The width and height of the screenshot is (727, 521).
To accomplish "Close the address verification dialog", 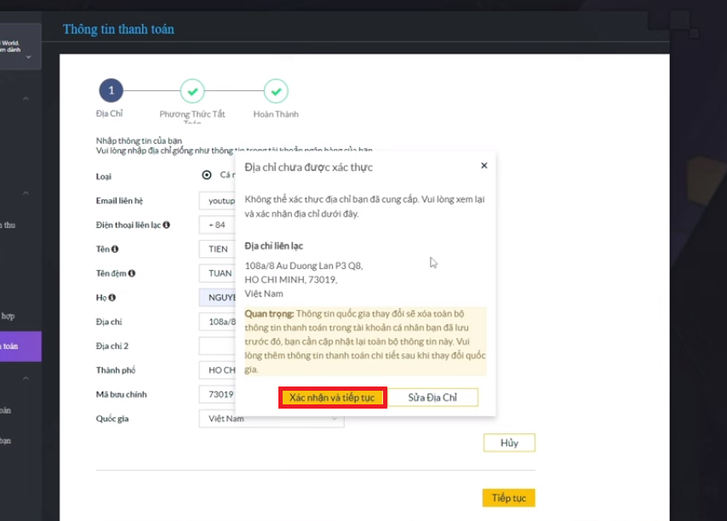I will pos(484,166).
